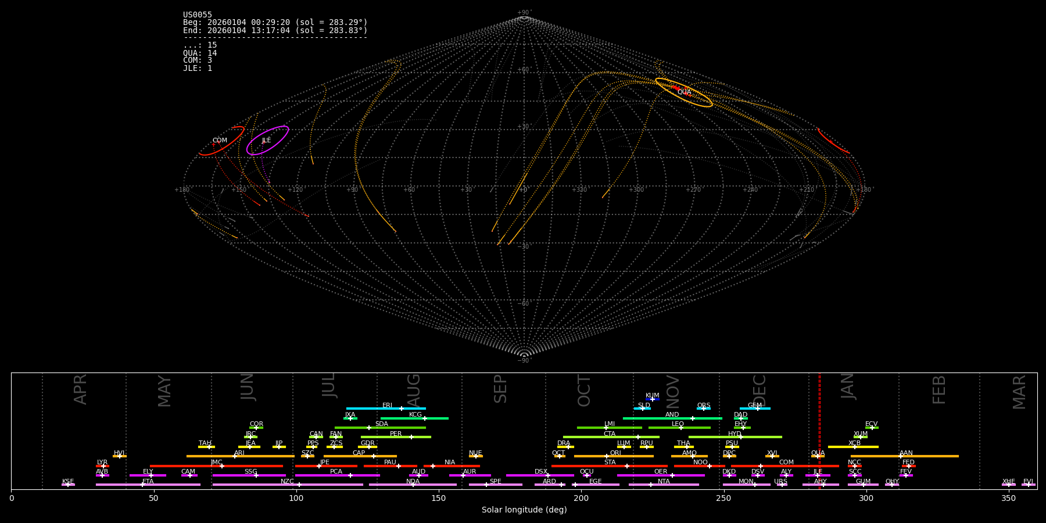Click the magenta JLE radiant ellipse
1046x523 pixels.
pyautogui.click(x=267, y=141)
